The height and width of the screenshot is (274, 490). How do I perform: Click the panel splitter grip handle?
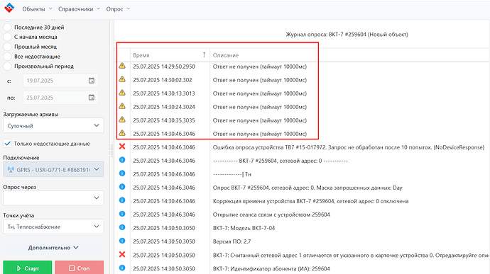(x=111, y=151)
